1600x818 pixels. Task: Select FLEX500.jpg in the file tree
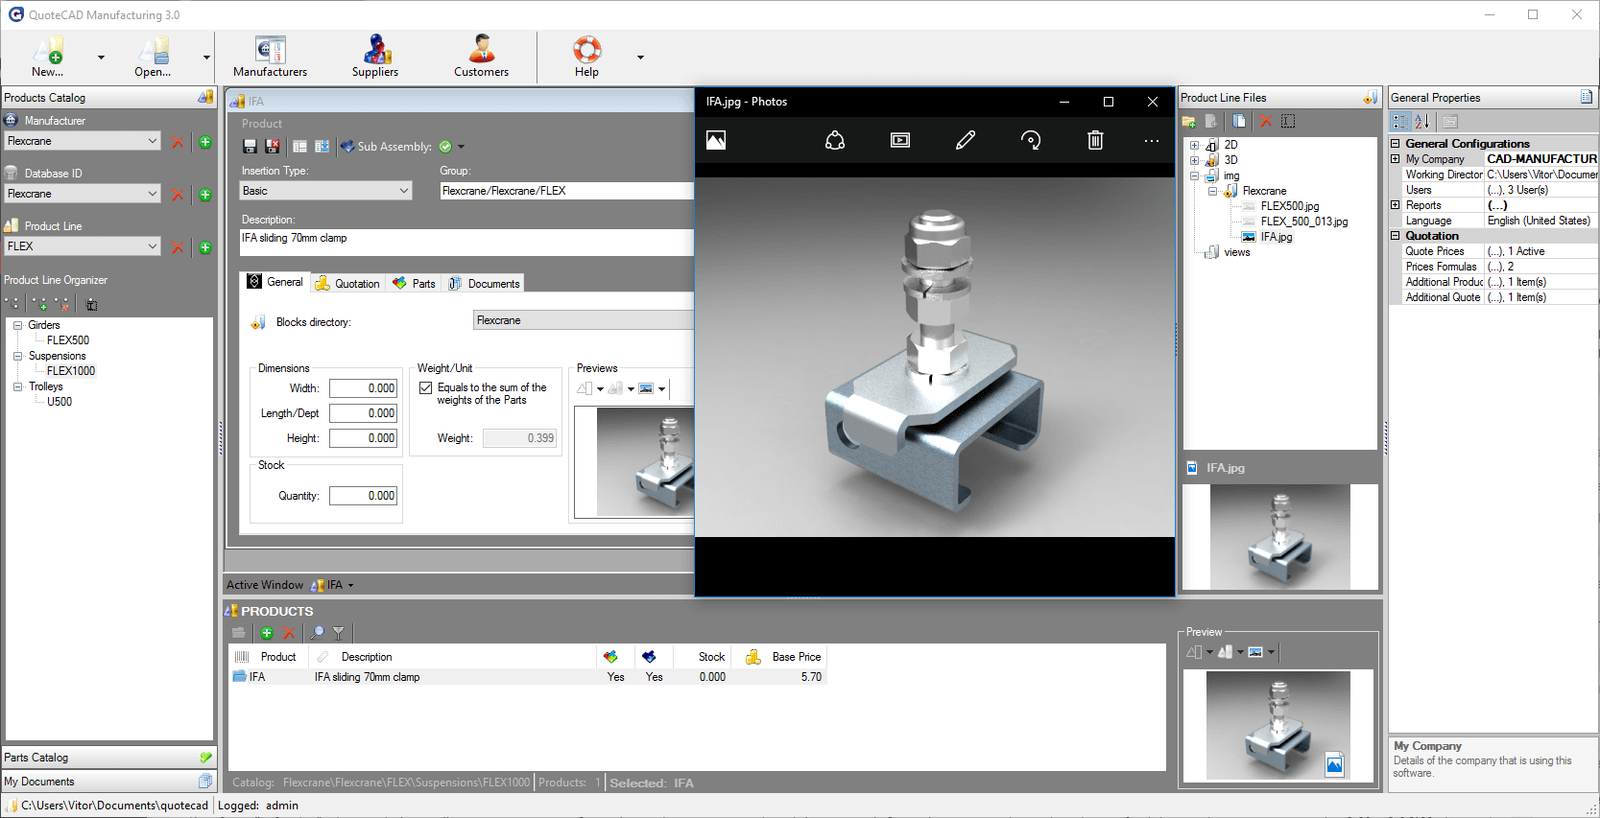pyautogui.click(x=1289, y=206)
